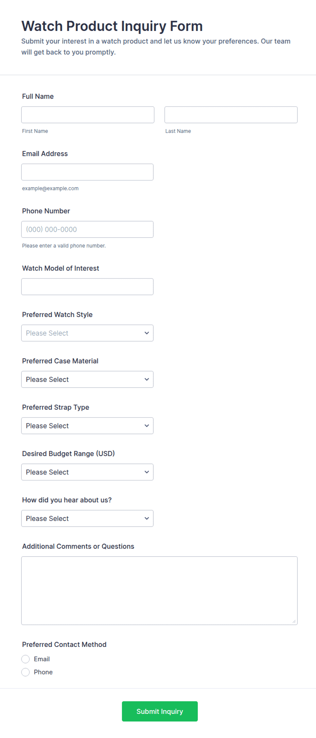Screen dimensions: 316x738
Task: Select the Email contact method radio button
Action: click(25, 659)
